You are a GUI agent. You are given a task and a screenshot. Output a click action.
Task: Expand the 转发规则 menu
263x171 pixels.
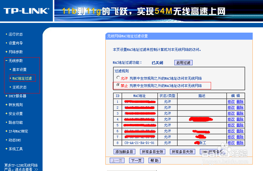[x=16, y=105]
